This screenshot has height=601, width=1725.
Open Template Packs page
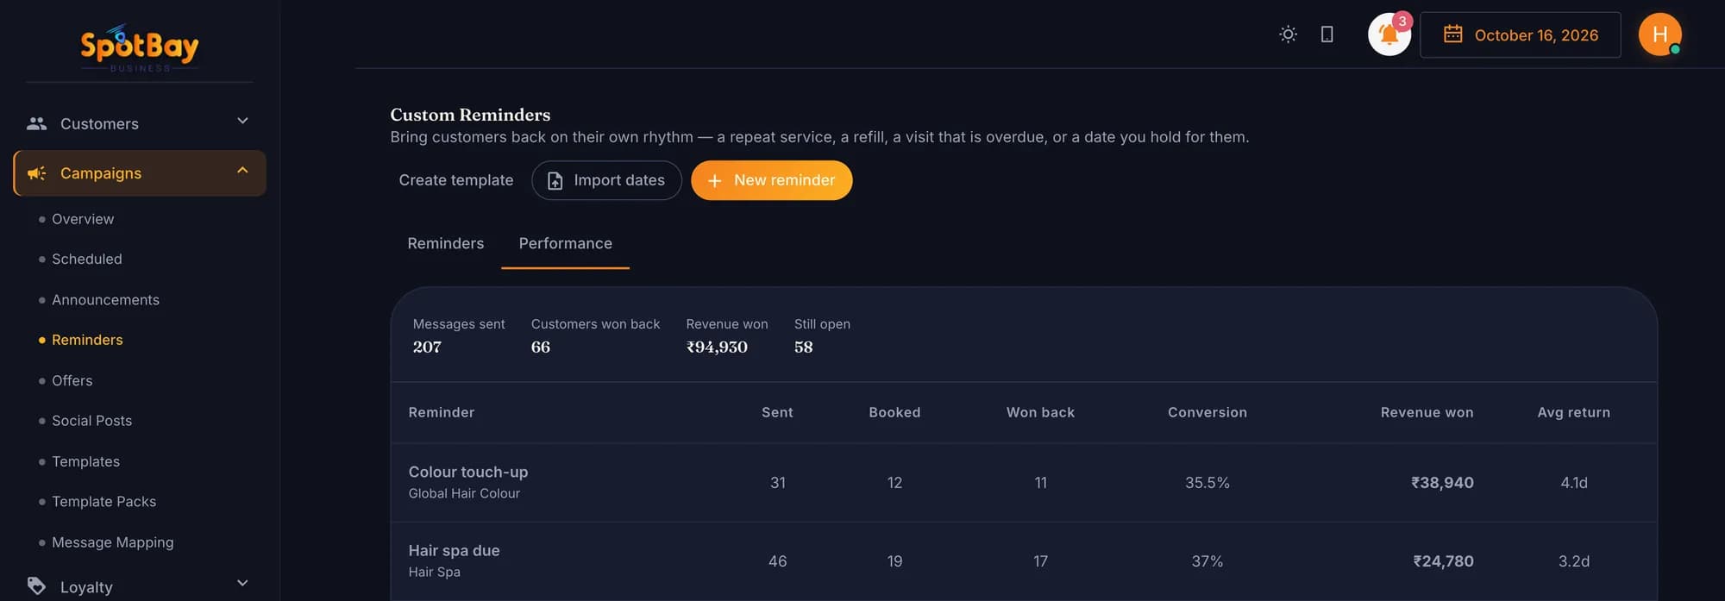point(103,502)
